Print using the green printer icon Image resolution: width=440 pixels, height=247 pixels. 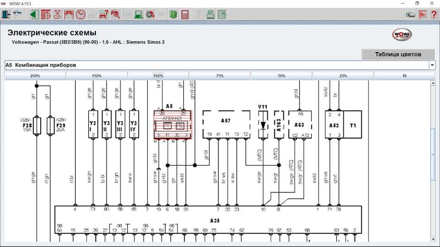point(210,14)
